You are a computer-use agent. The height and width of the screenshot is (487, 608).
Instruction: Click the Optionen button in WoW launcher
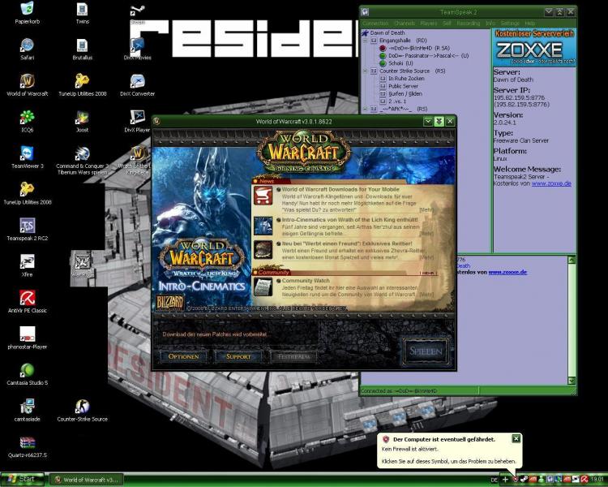pyautogui.click(x=183, y=356)
